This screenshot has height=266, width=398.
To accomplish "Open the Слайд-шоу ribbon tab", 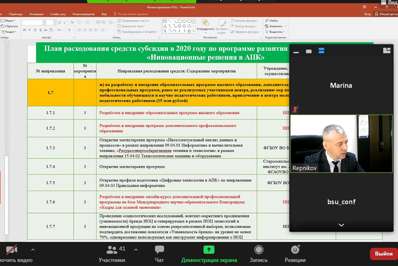I will pos(59,14).
